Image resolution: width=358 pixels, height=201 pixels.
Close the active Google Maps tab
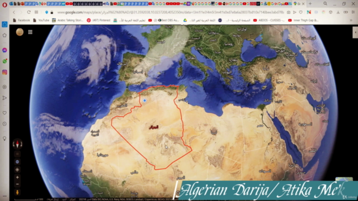[x=303, y=4]
